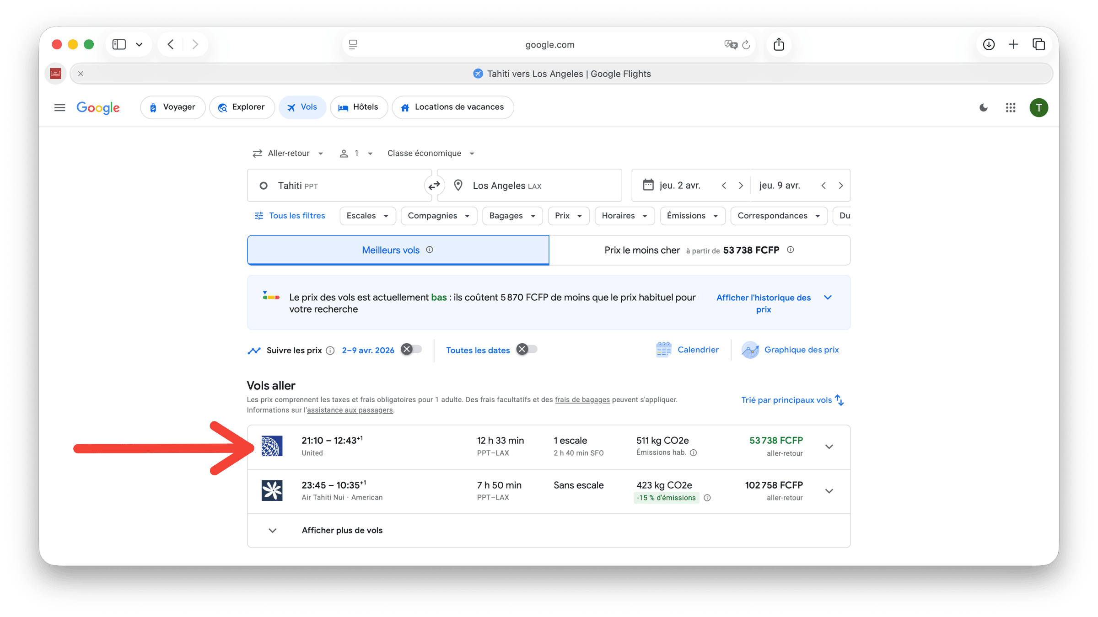Open the frais de bagages link
The image size is (1098, 617).
[x=582, y=399]
